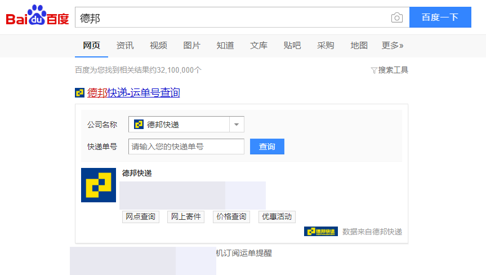Click the 优惠活动 button
The height and width of the screenshot is (275, 486).
277,217
